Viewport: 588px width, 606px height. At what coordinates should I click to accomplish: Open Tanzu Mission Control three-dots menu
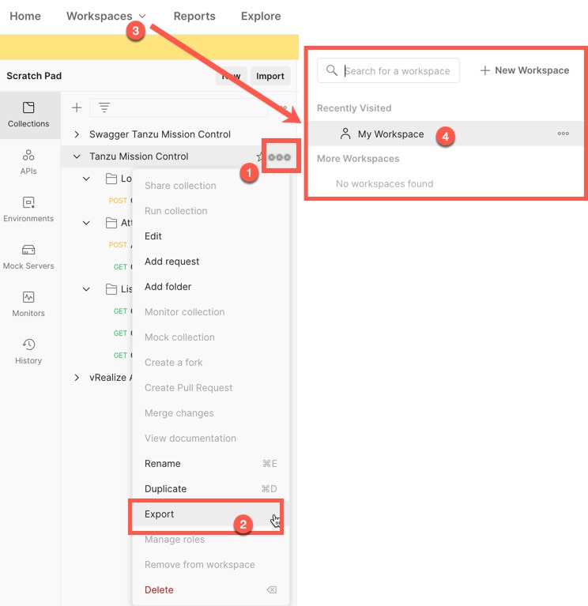[x=279, y=157]
